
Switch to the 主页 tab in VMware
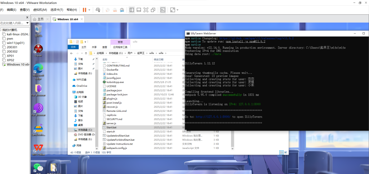click(x=40, y=19)
